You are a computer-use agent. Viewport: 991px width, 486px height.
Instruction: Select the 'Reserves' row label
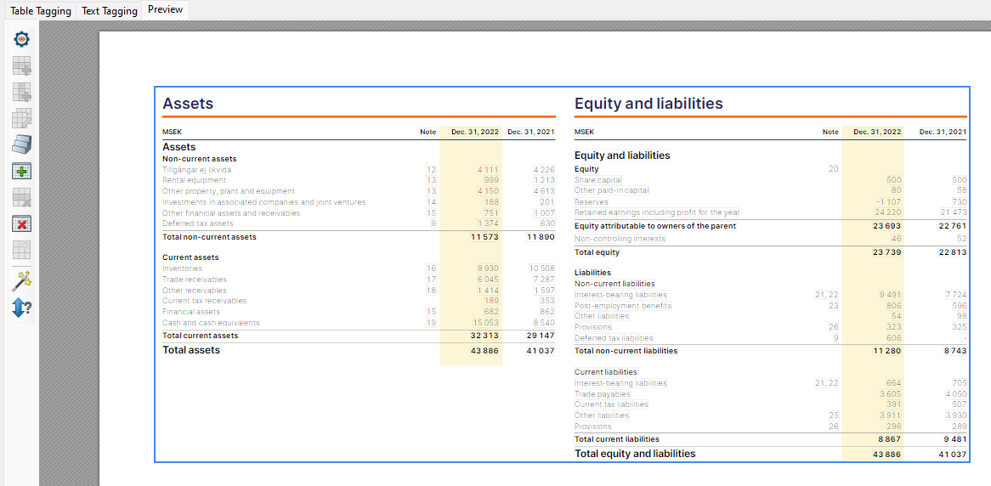(591, 201)
